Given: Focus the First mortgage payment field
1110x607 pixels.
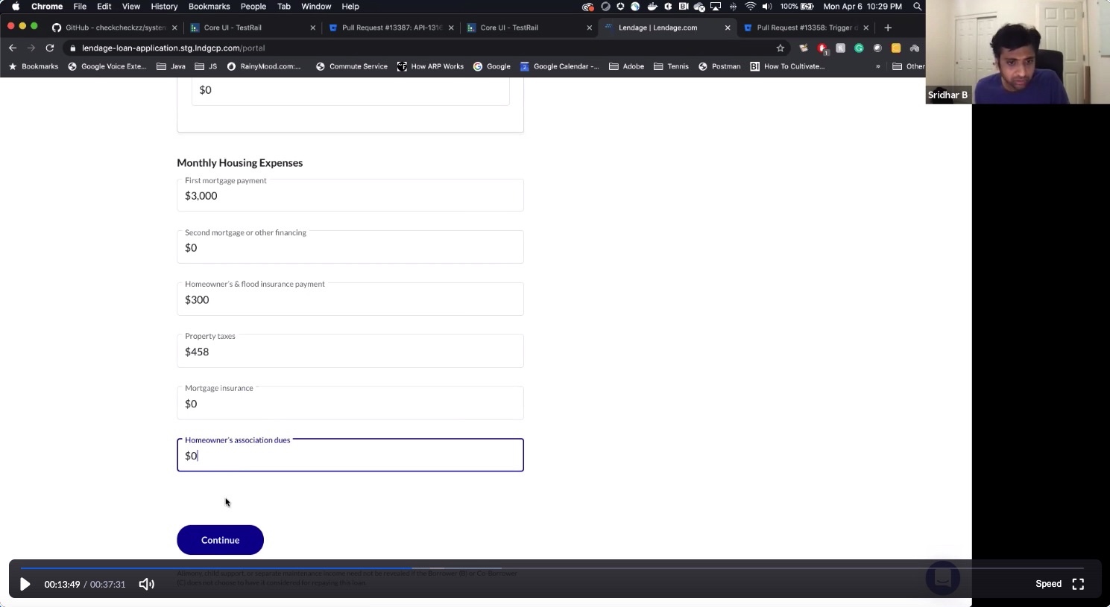Looking at the screenshot, I should coord(350,195).
